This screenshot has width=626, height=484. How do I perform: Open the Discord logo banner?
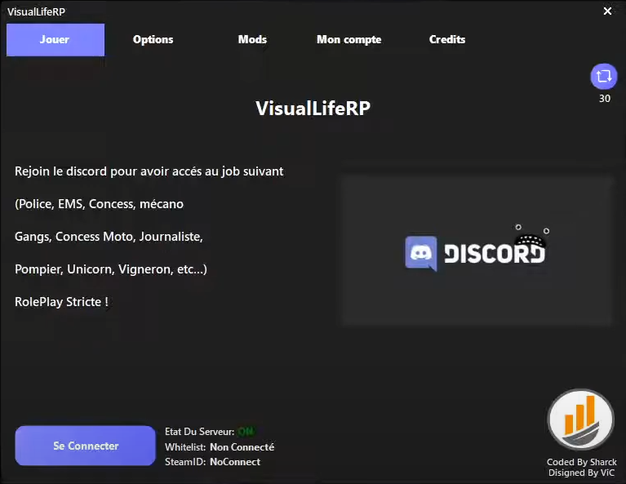[x=477, y=250]
